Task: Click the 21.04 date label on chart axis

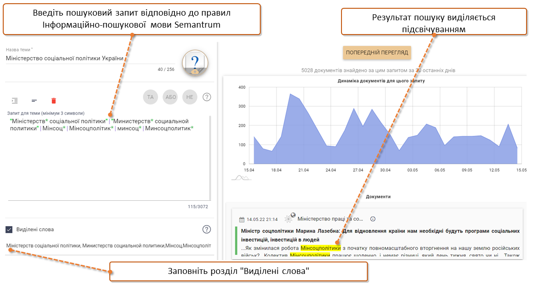Action: [x=303, y=170]
